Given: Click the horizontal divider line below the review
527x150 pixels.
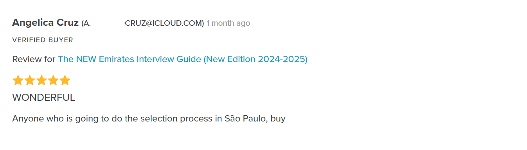Looking at the screenshot, I should pos(265,142).
